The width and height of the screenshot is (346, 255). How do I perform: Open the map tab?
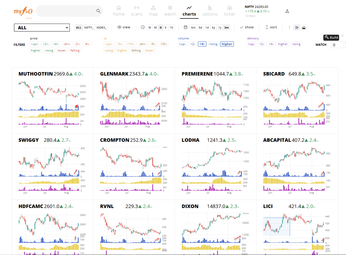(x=153, y=11)
